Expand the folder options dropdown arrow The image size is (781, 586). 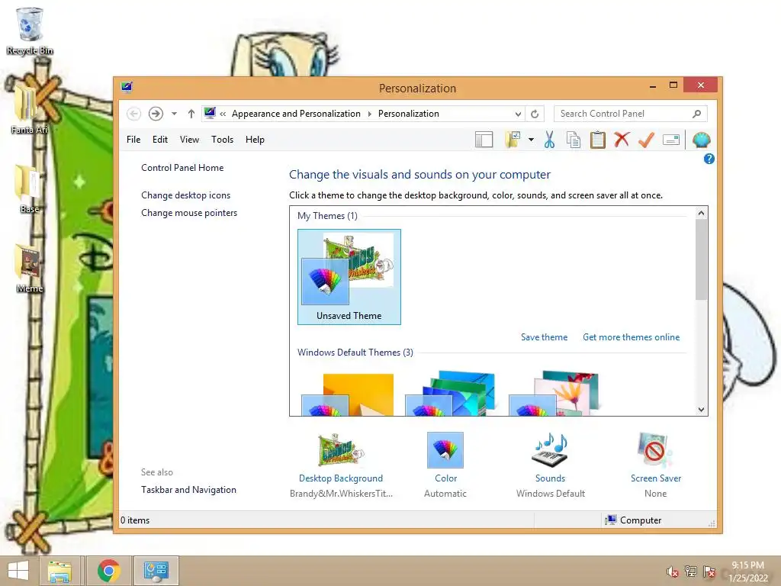click(x=531, y=140)
